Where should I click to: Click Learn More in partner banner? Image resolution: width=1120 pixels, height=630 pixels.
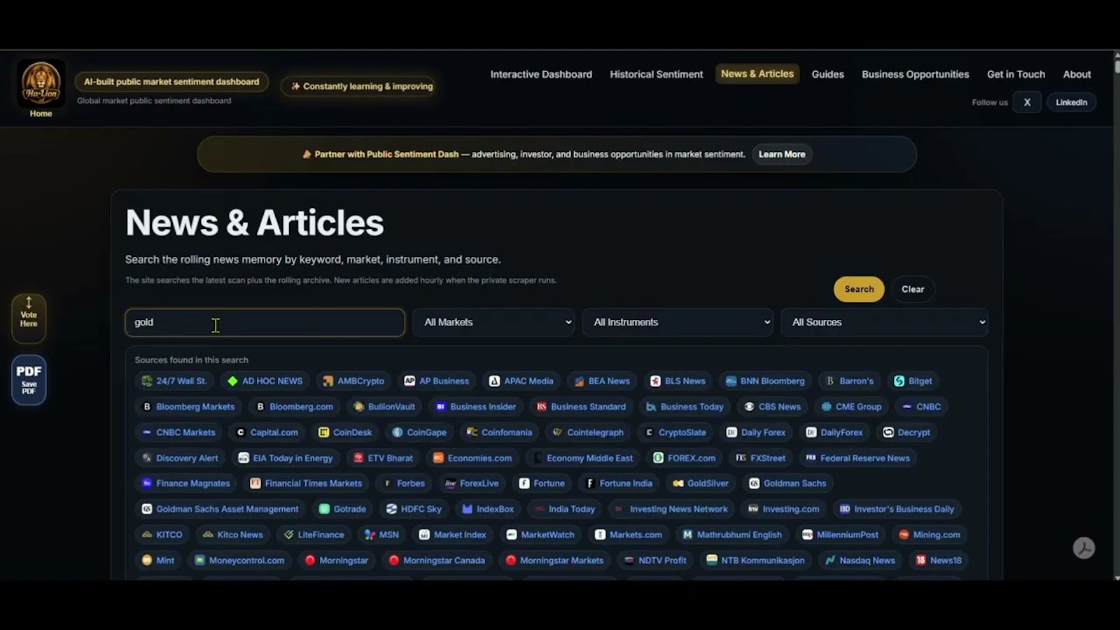(782, 154)
